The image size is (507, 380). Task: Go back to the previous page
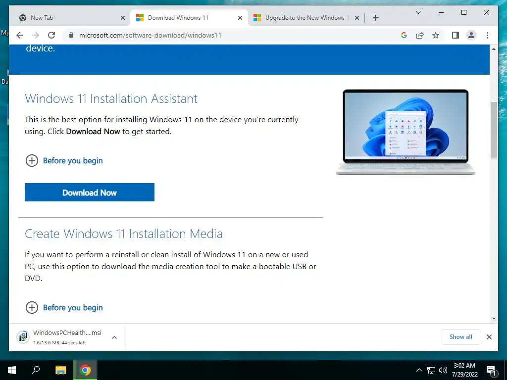tap(20, 35)
